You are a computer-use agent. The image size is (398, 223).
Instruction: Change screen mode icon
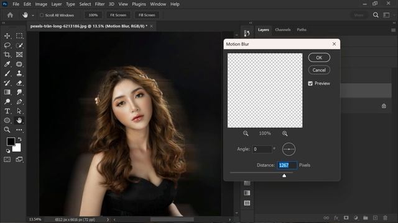(19, 159)
